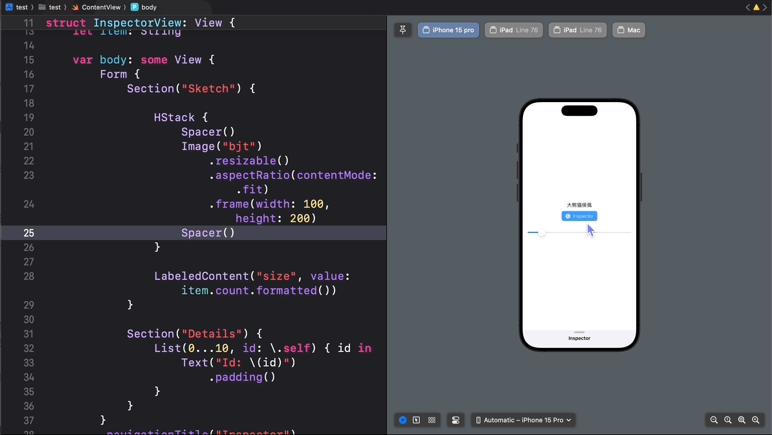Screen dimensions: 772x435
Task: Zoom preview to fit
Action: coord(742,420)
